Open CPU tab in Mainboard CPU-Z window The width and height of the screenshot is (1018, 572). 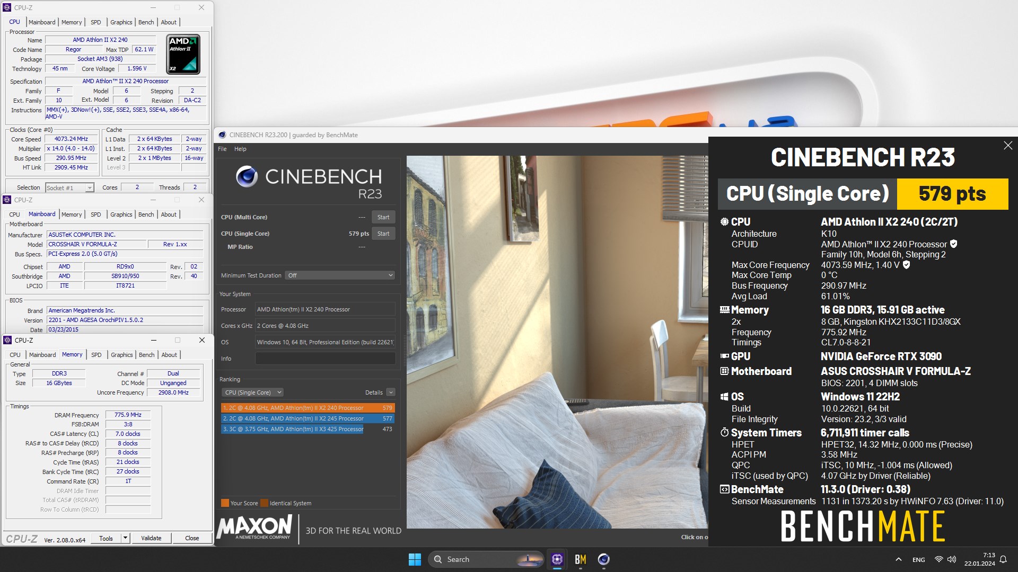pyautogui.click(x=14, y=215)
